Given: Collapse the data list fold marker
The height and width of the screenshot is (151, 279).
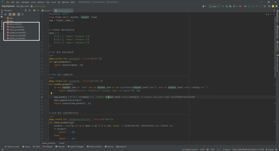Looking at the screenshot, I should 48,33.
